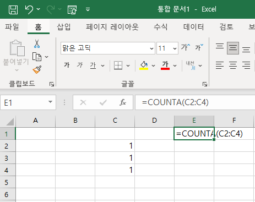Toggle bold 가 formatting
This screenshot has height=202, width=255.
67,65
